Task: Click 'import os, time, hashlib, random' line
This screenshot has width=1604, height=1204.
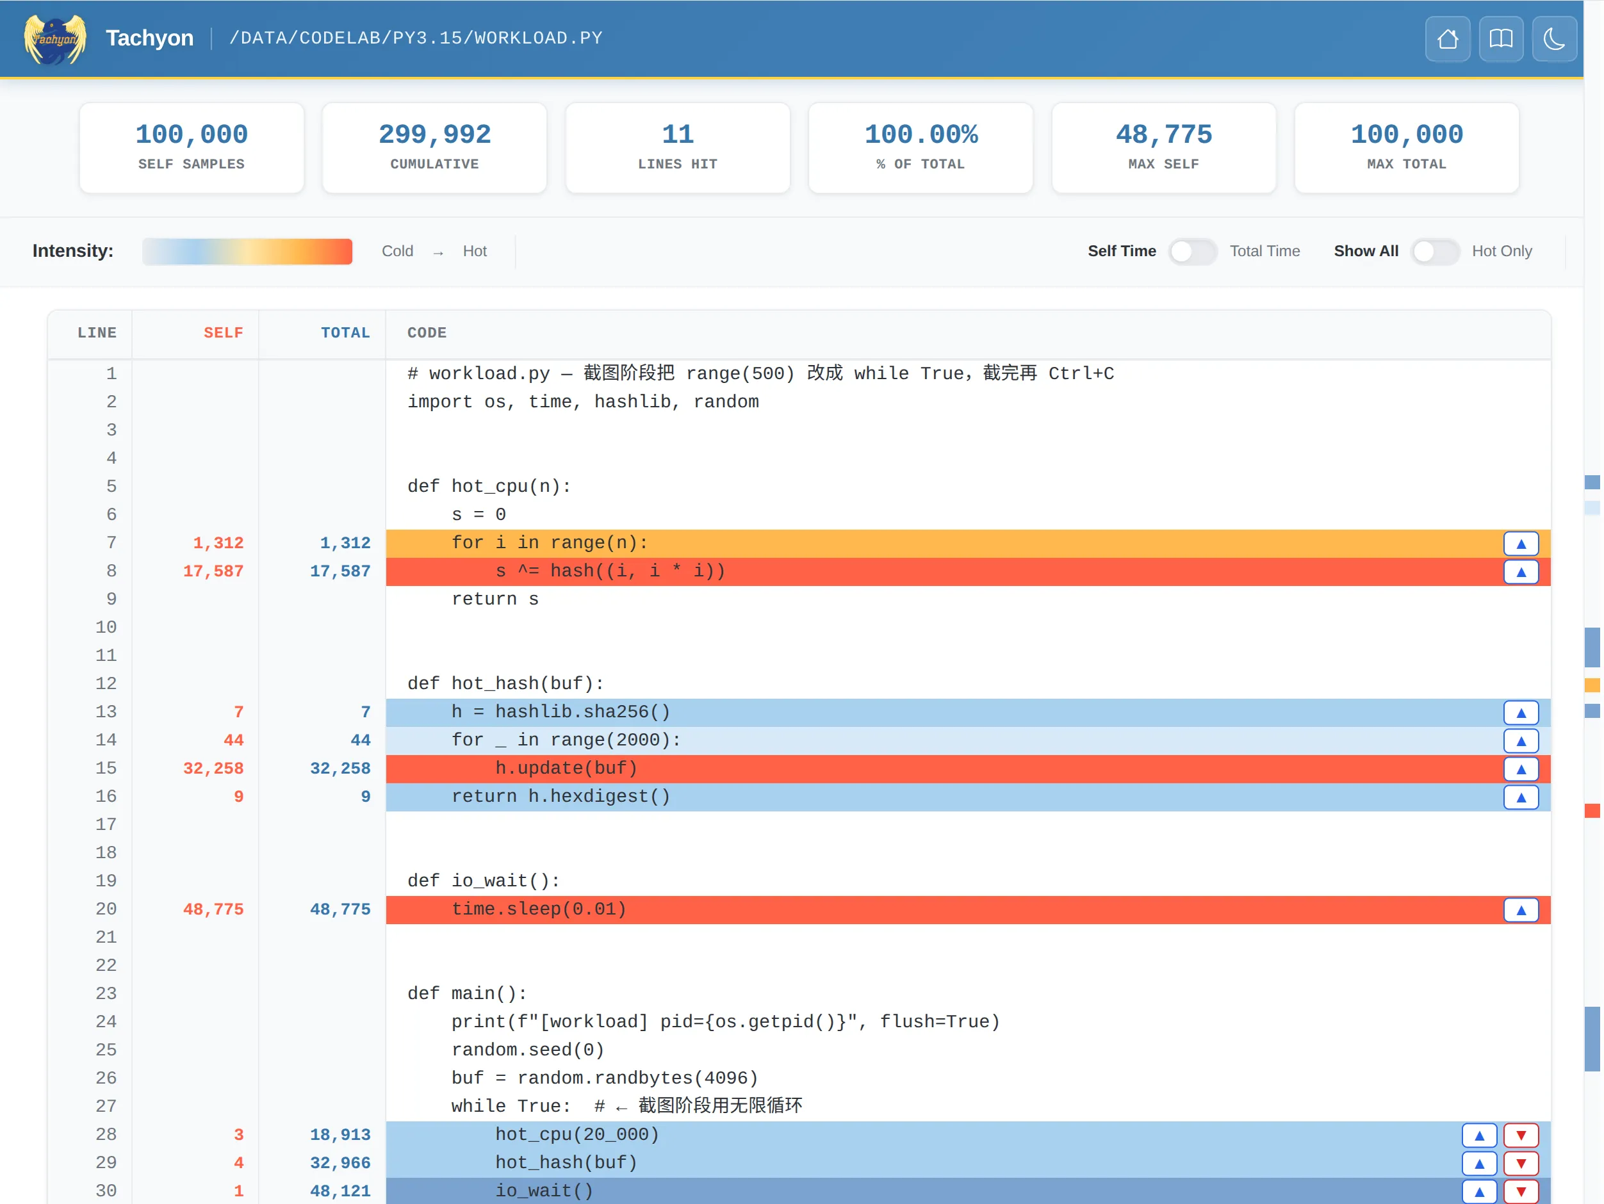Action: 584,402
